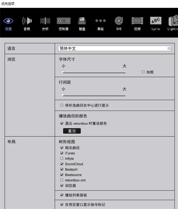Uncheck 播放列表面板 checkbox
Image resolution: width=178 pixels, height=209 pixels.
(62, 195)
